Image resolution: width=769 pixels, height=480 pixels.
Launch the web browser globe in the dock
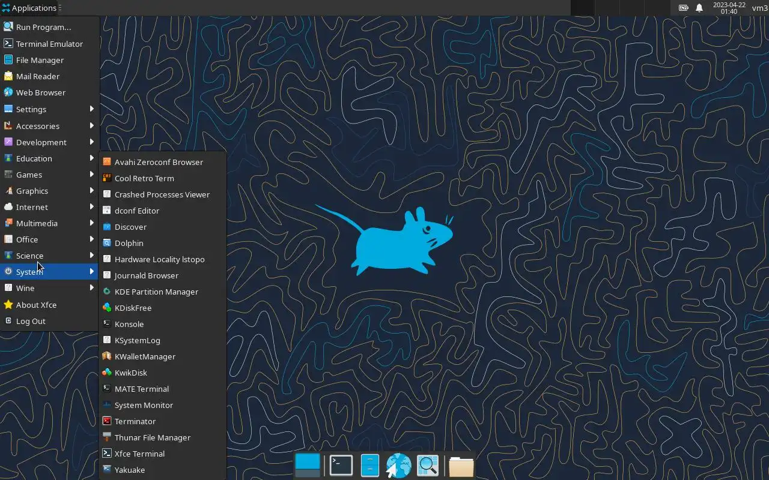tap(398, 466)
